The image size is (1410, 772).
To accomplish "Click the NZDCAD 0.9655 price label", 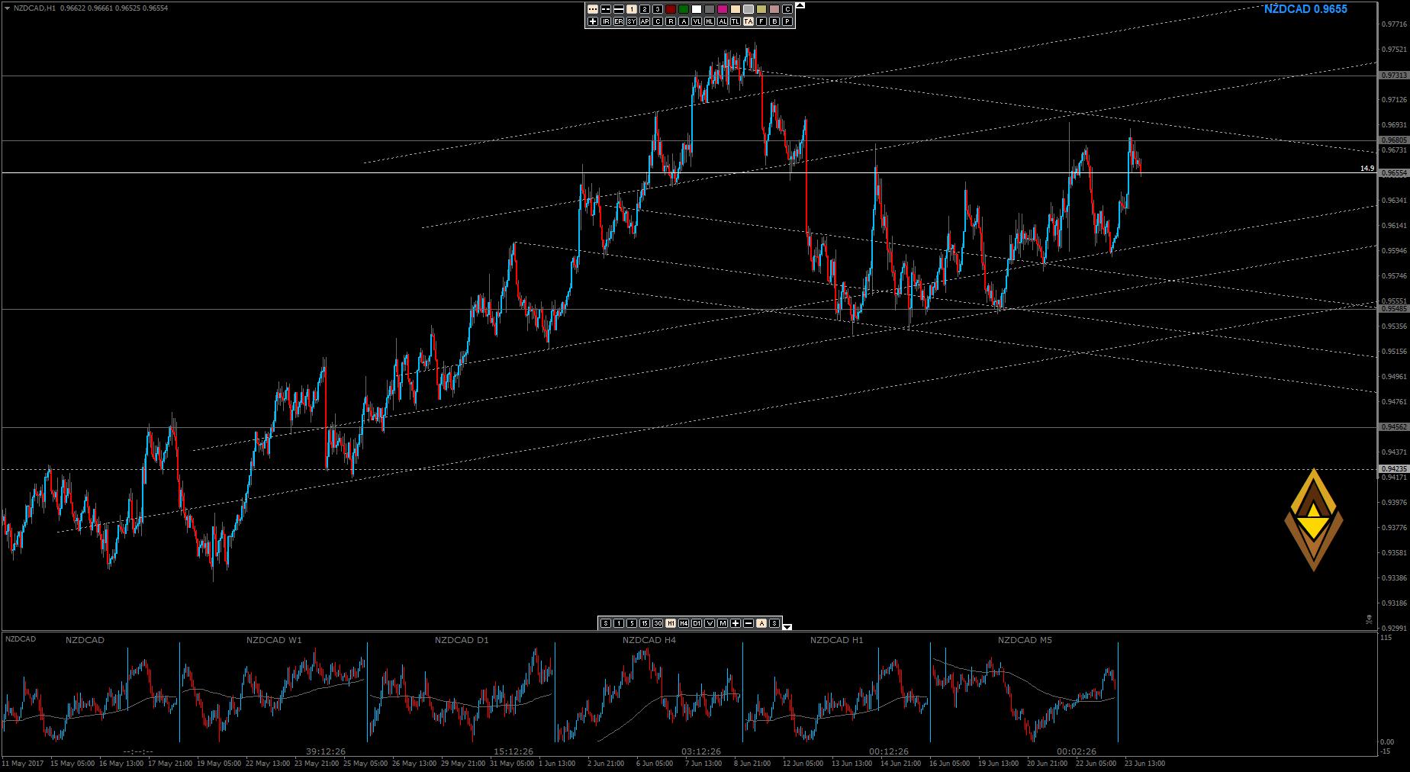I will click(x=1305, y=9).
